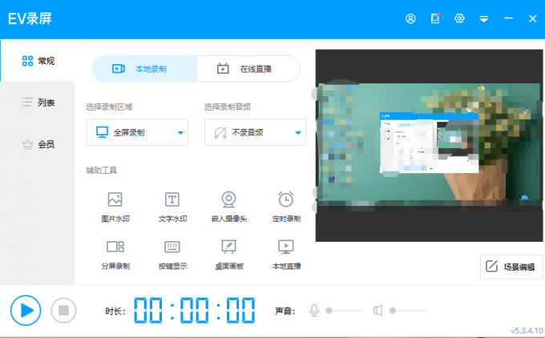Click the 00:00:00 duration timer display
545x338 pixels.
[195, 310]
